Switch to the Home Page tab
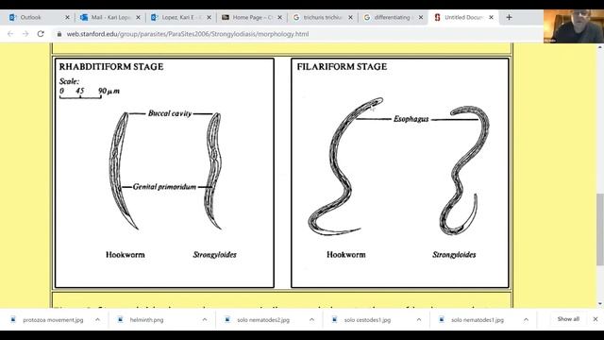 point(251,17)
